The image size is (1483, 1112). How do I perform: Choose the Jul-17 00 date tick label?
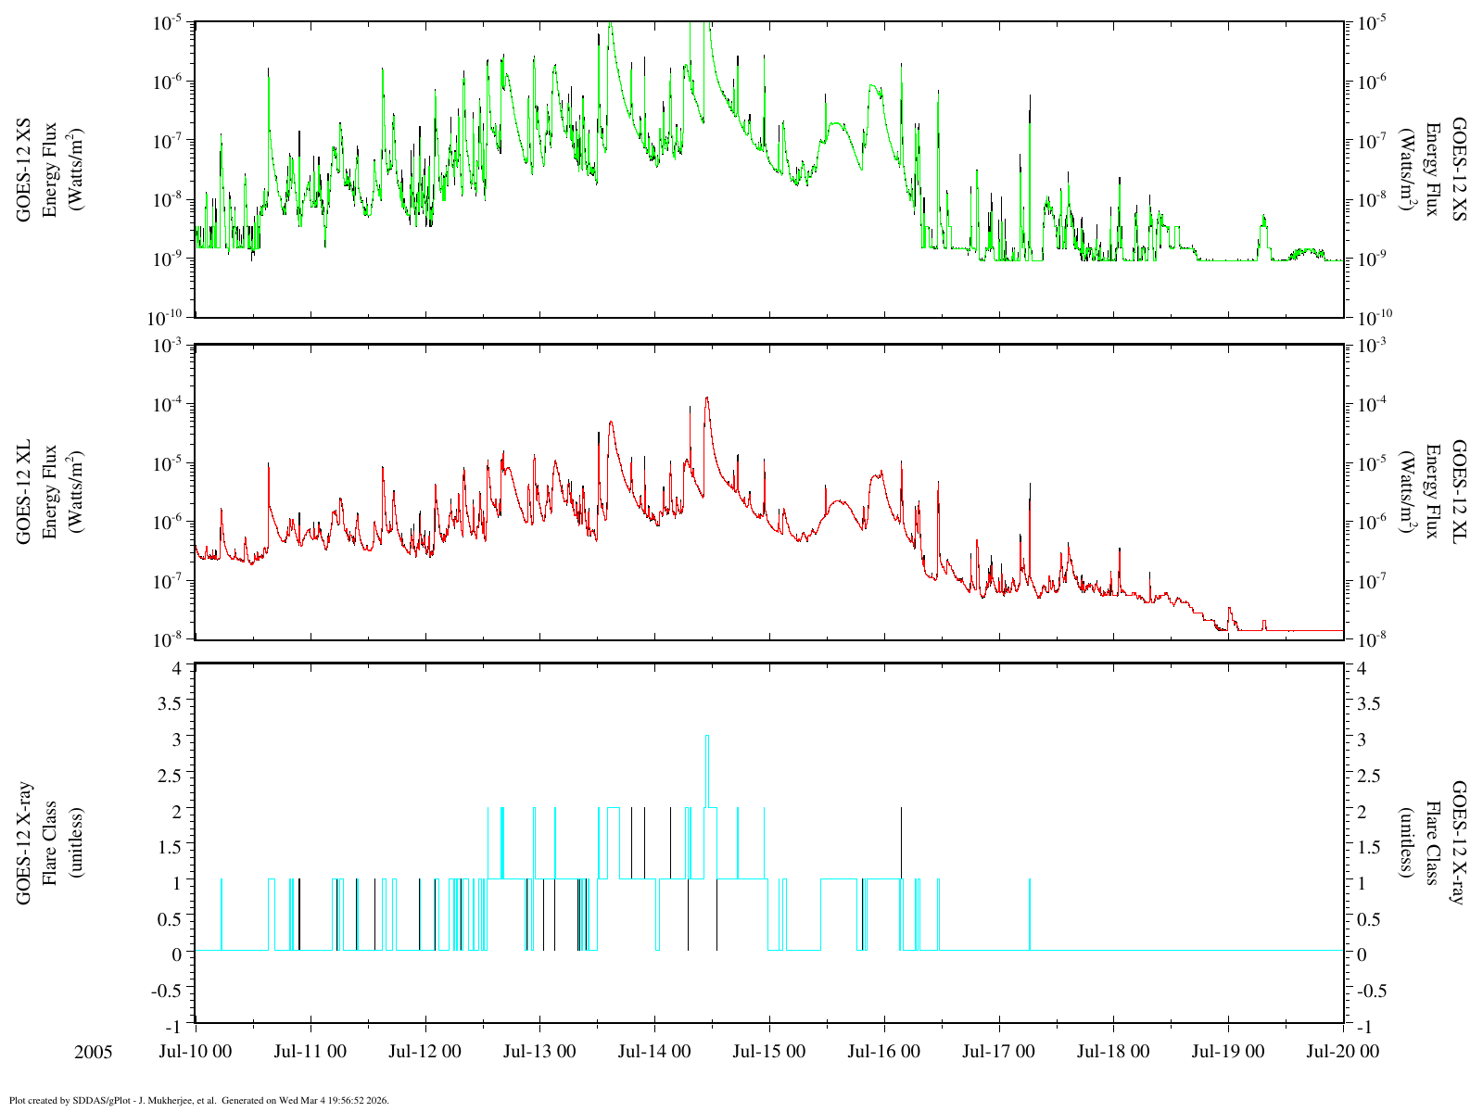999,1052
